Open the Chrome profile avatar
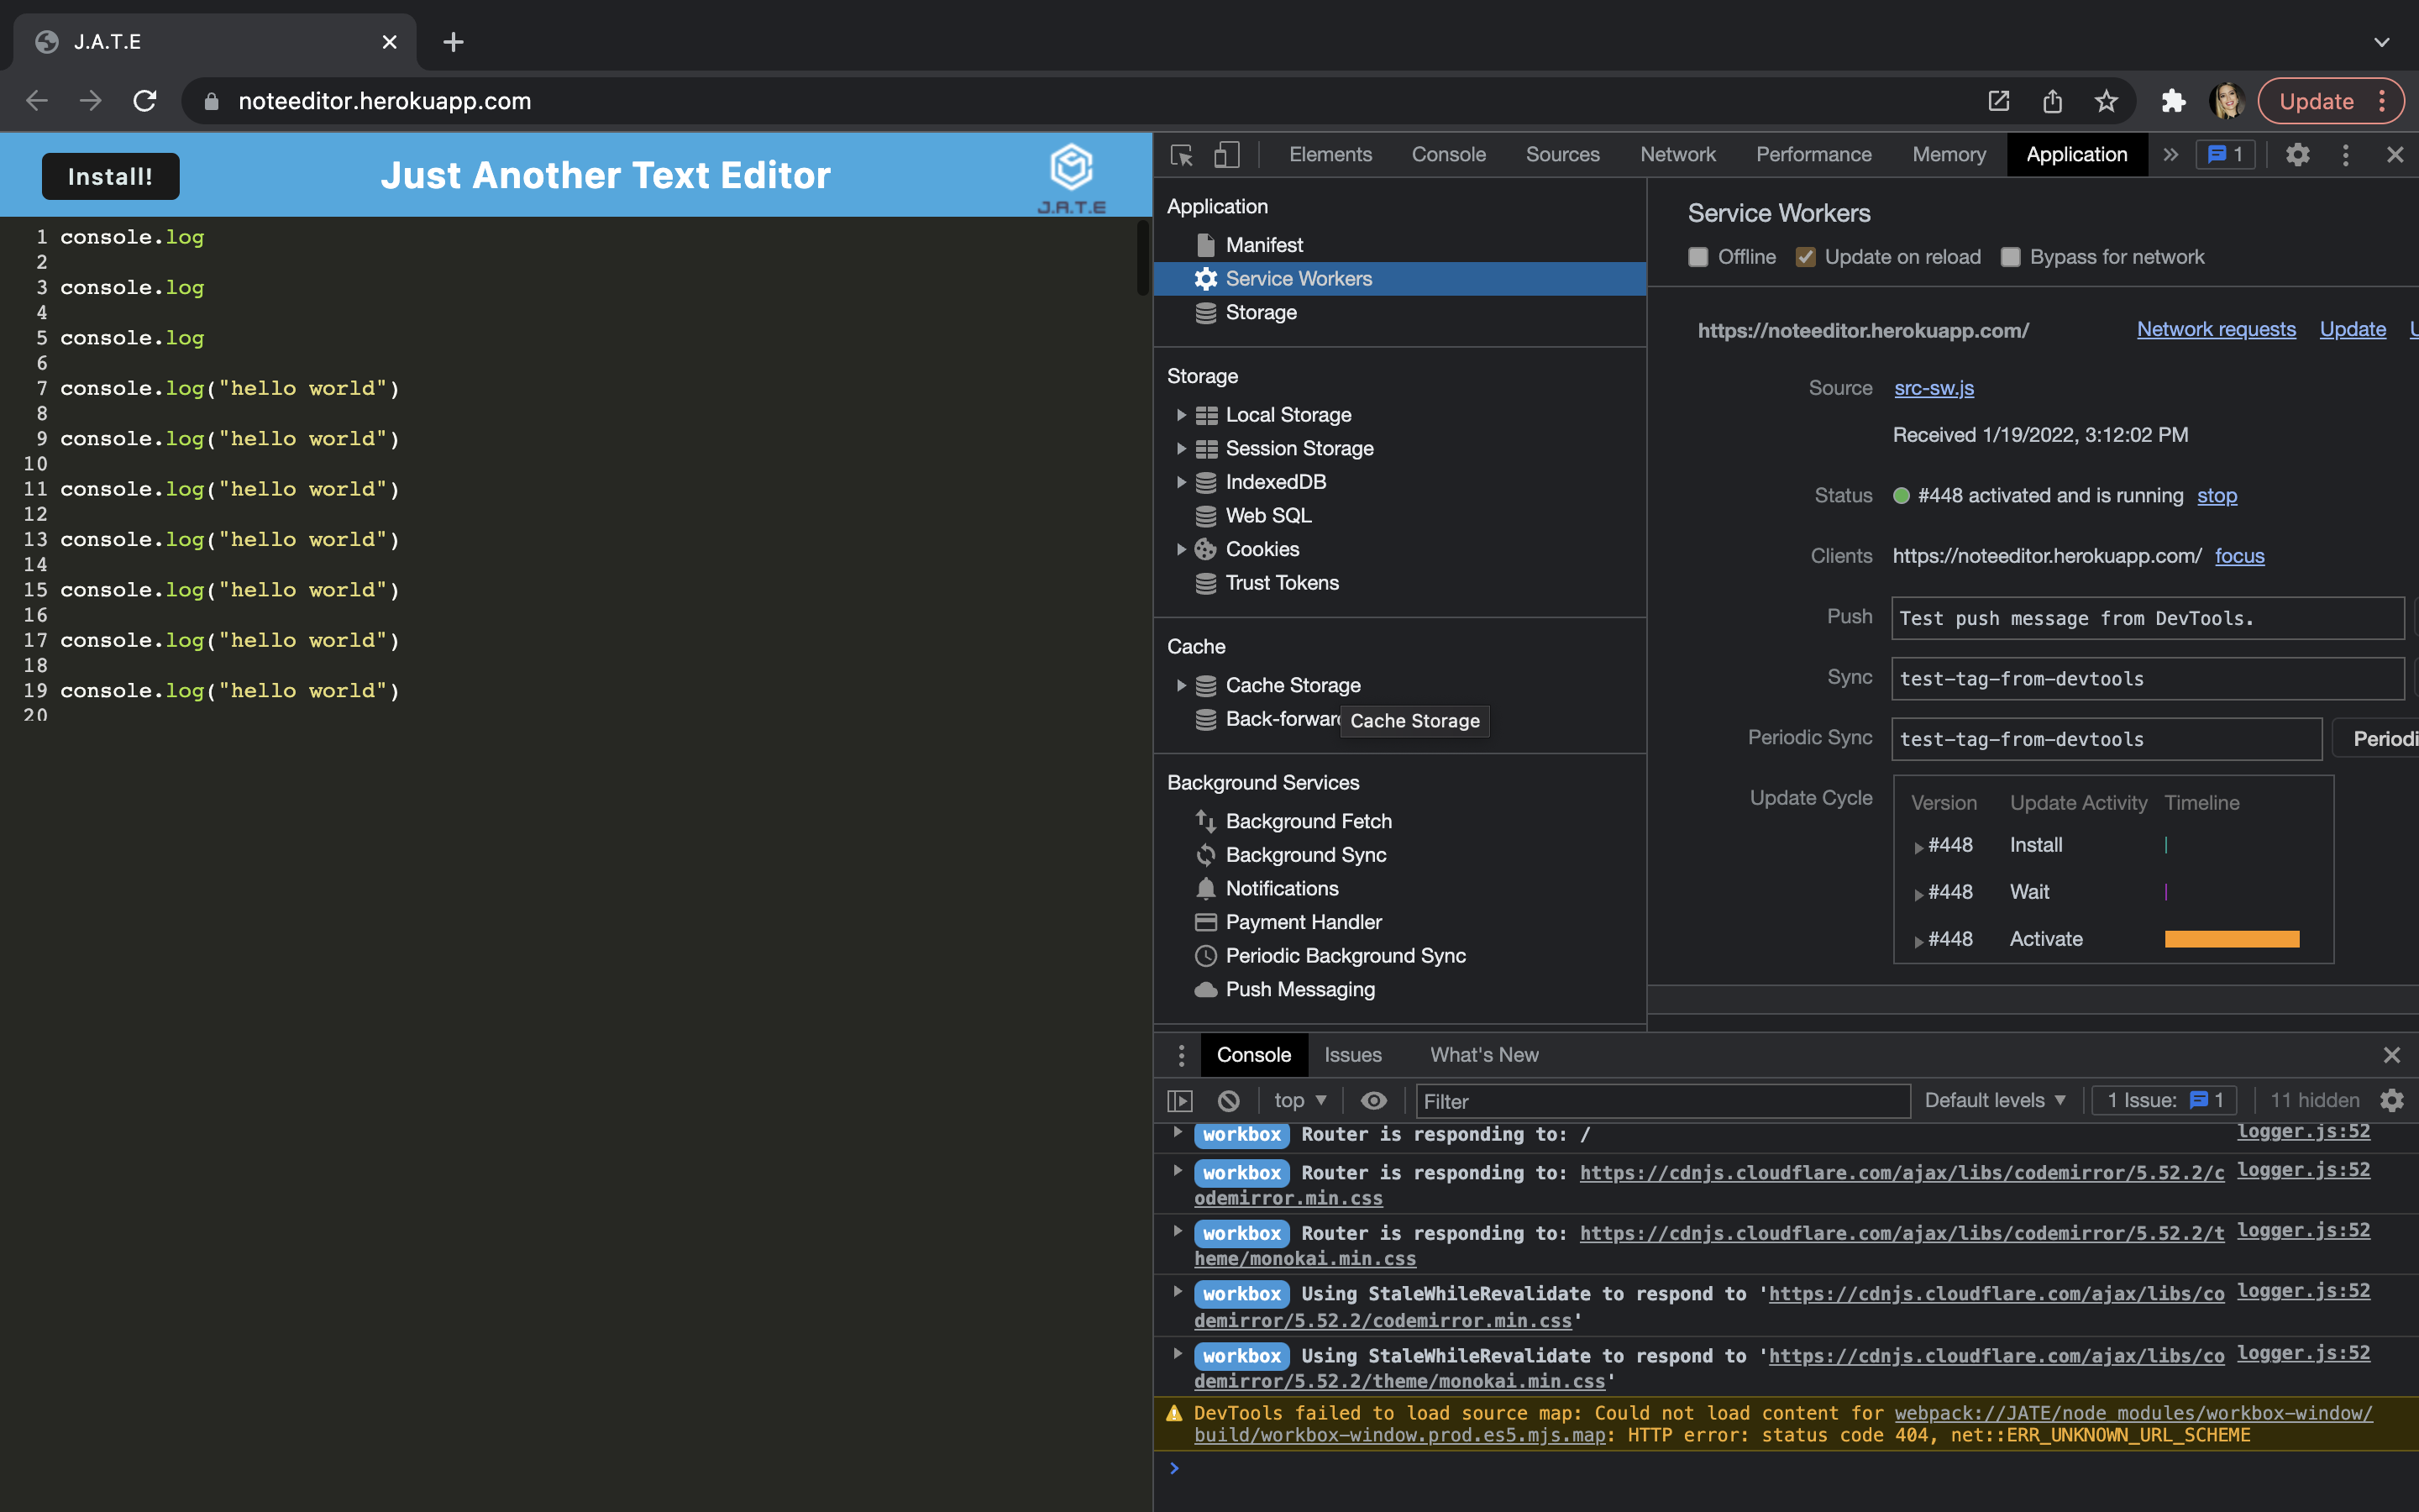 pos(2227,101)
